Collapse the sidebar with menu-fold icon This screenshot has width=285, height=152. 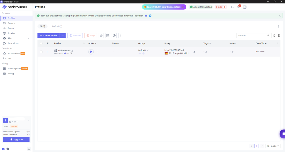[x=29, y=149]
